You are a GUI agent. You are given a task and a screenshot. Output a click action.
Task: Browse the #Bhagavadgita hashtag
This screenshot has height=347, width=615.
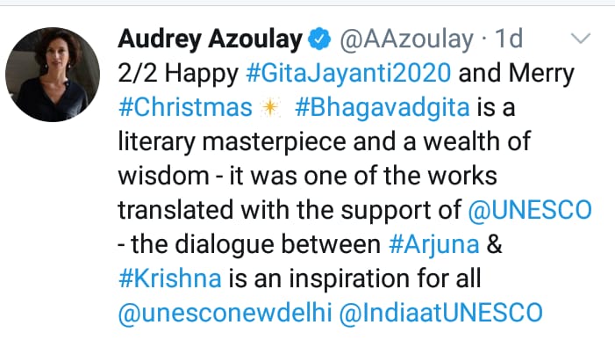[382, 107]
